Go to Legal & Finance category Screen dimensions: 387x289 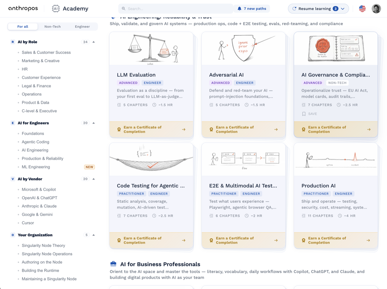coord(36,86)
